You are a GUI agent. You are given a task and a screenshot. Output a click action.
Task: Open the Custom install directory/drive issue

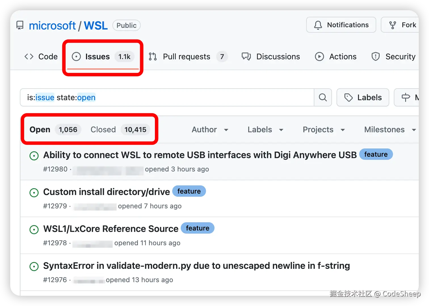[x=106, y=192]
